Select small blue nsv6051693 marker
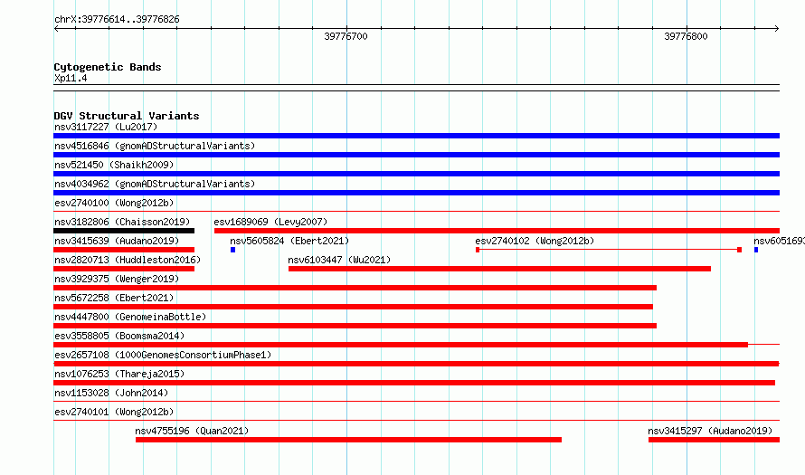The width and height of the screenshot is (805, 475). [756, 250]
